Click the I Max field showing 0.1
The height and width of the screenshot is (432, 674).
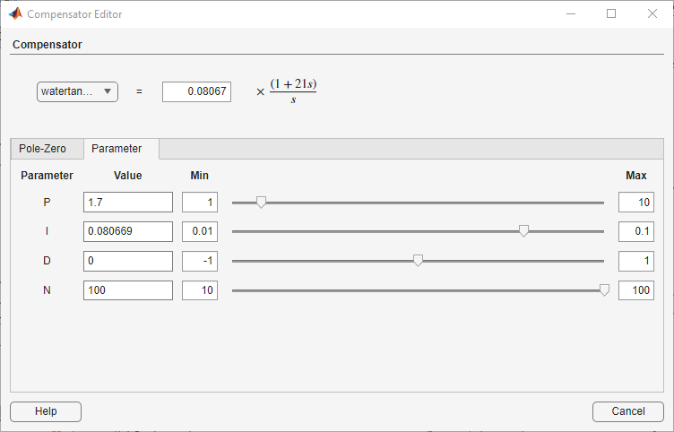tap(636, 231)
